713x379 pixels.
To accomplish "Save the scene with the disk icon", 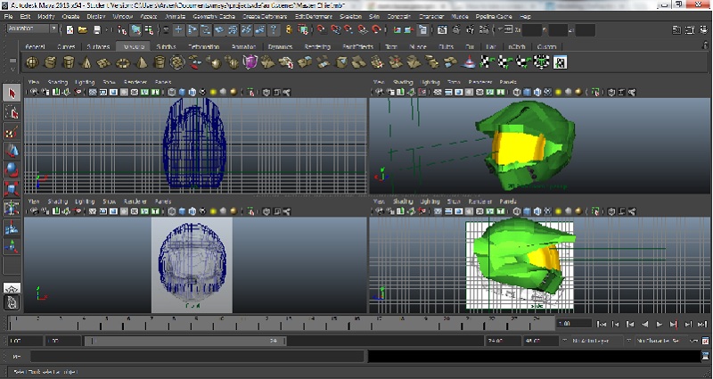I will (x=97, y=30).
